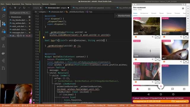The height and width of the screenshot is (107, 190).
Task: Open the Flutter view in activity bar
Action: click(3, 61)
